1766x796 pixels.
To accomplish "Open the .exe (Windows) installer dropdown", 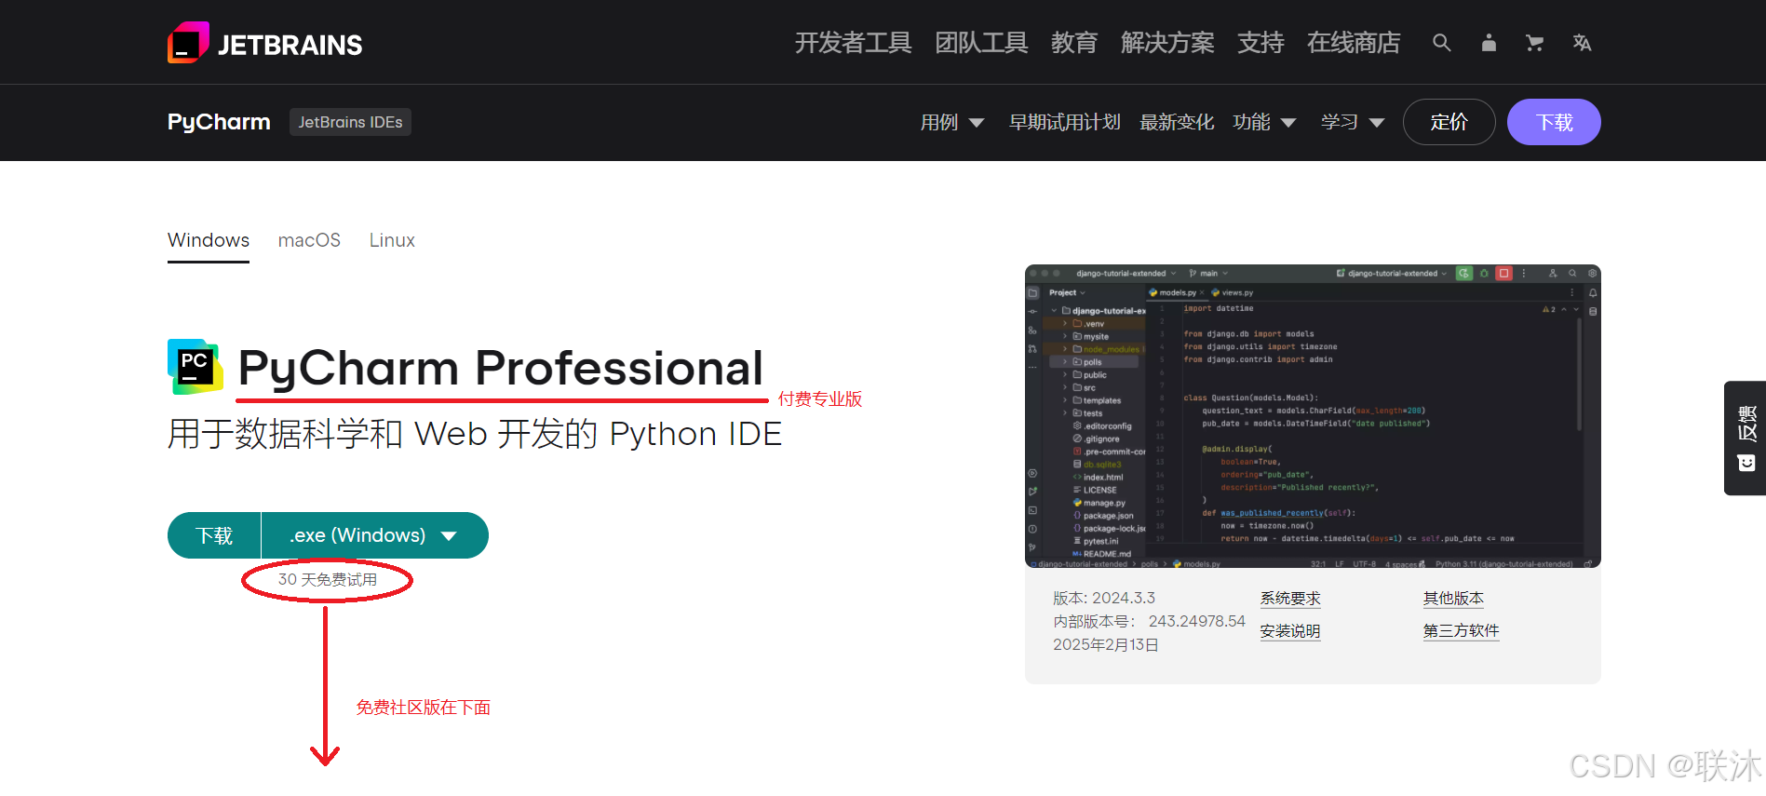I will click(374, 535).
